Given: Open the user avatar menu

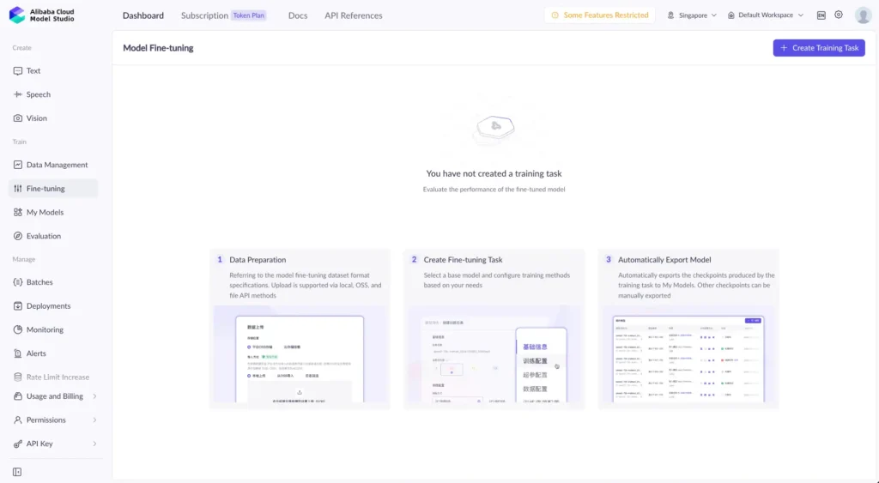Looking at the screenshot, I should 863,15.
